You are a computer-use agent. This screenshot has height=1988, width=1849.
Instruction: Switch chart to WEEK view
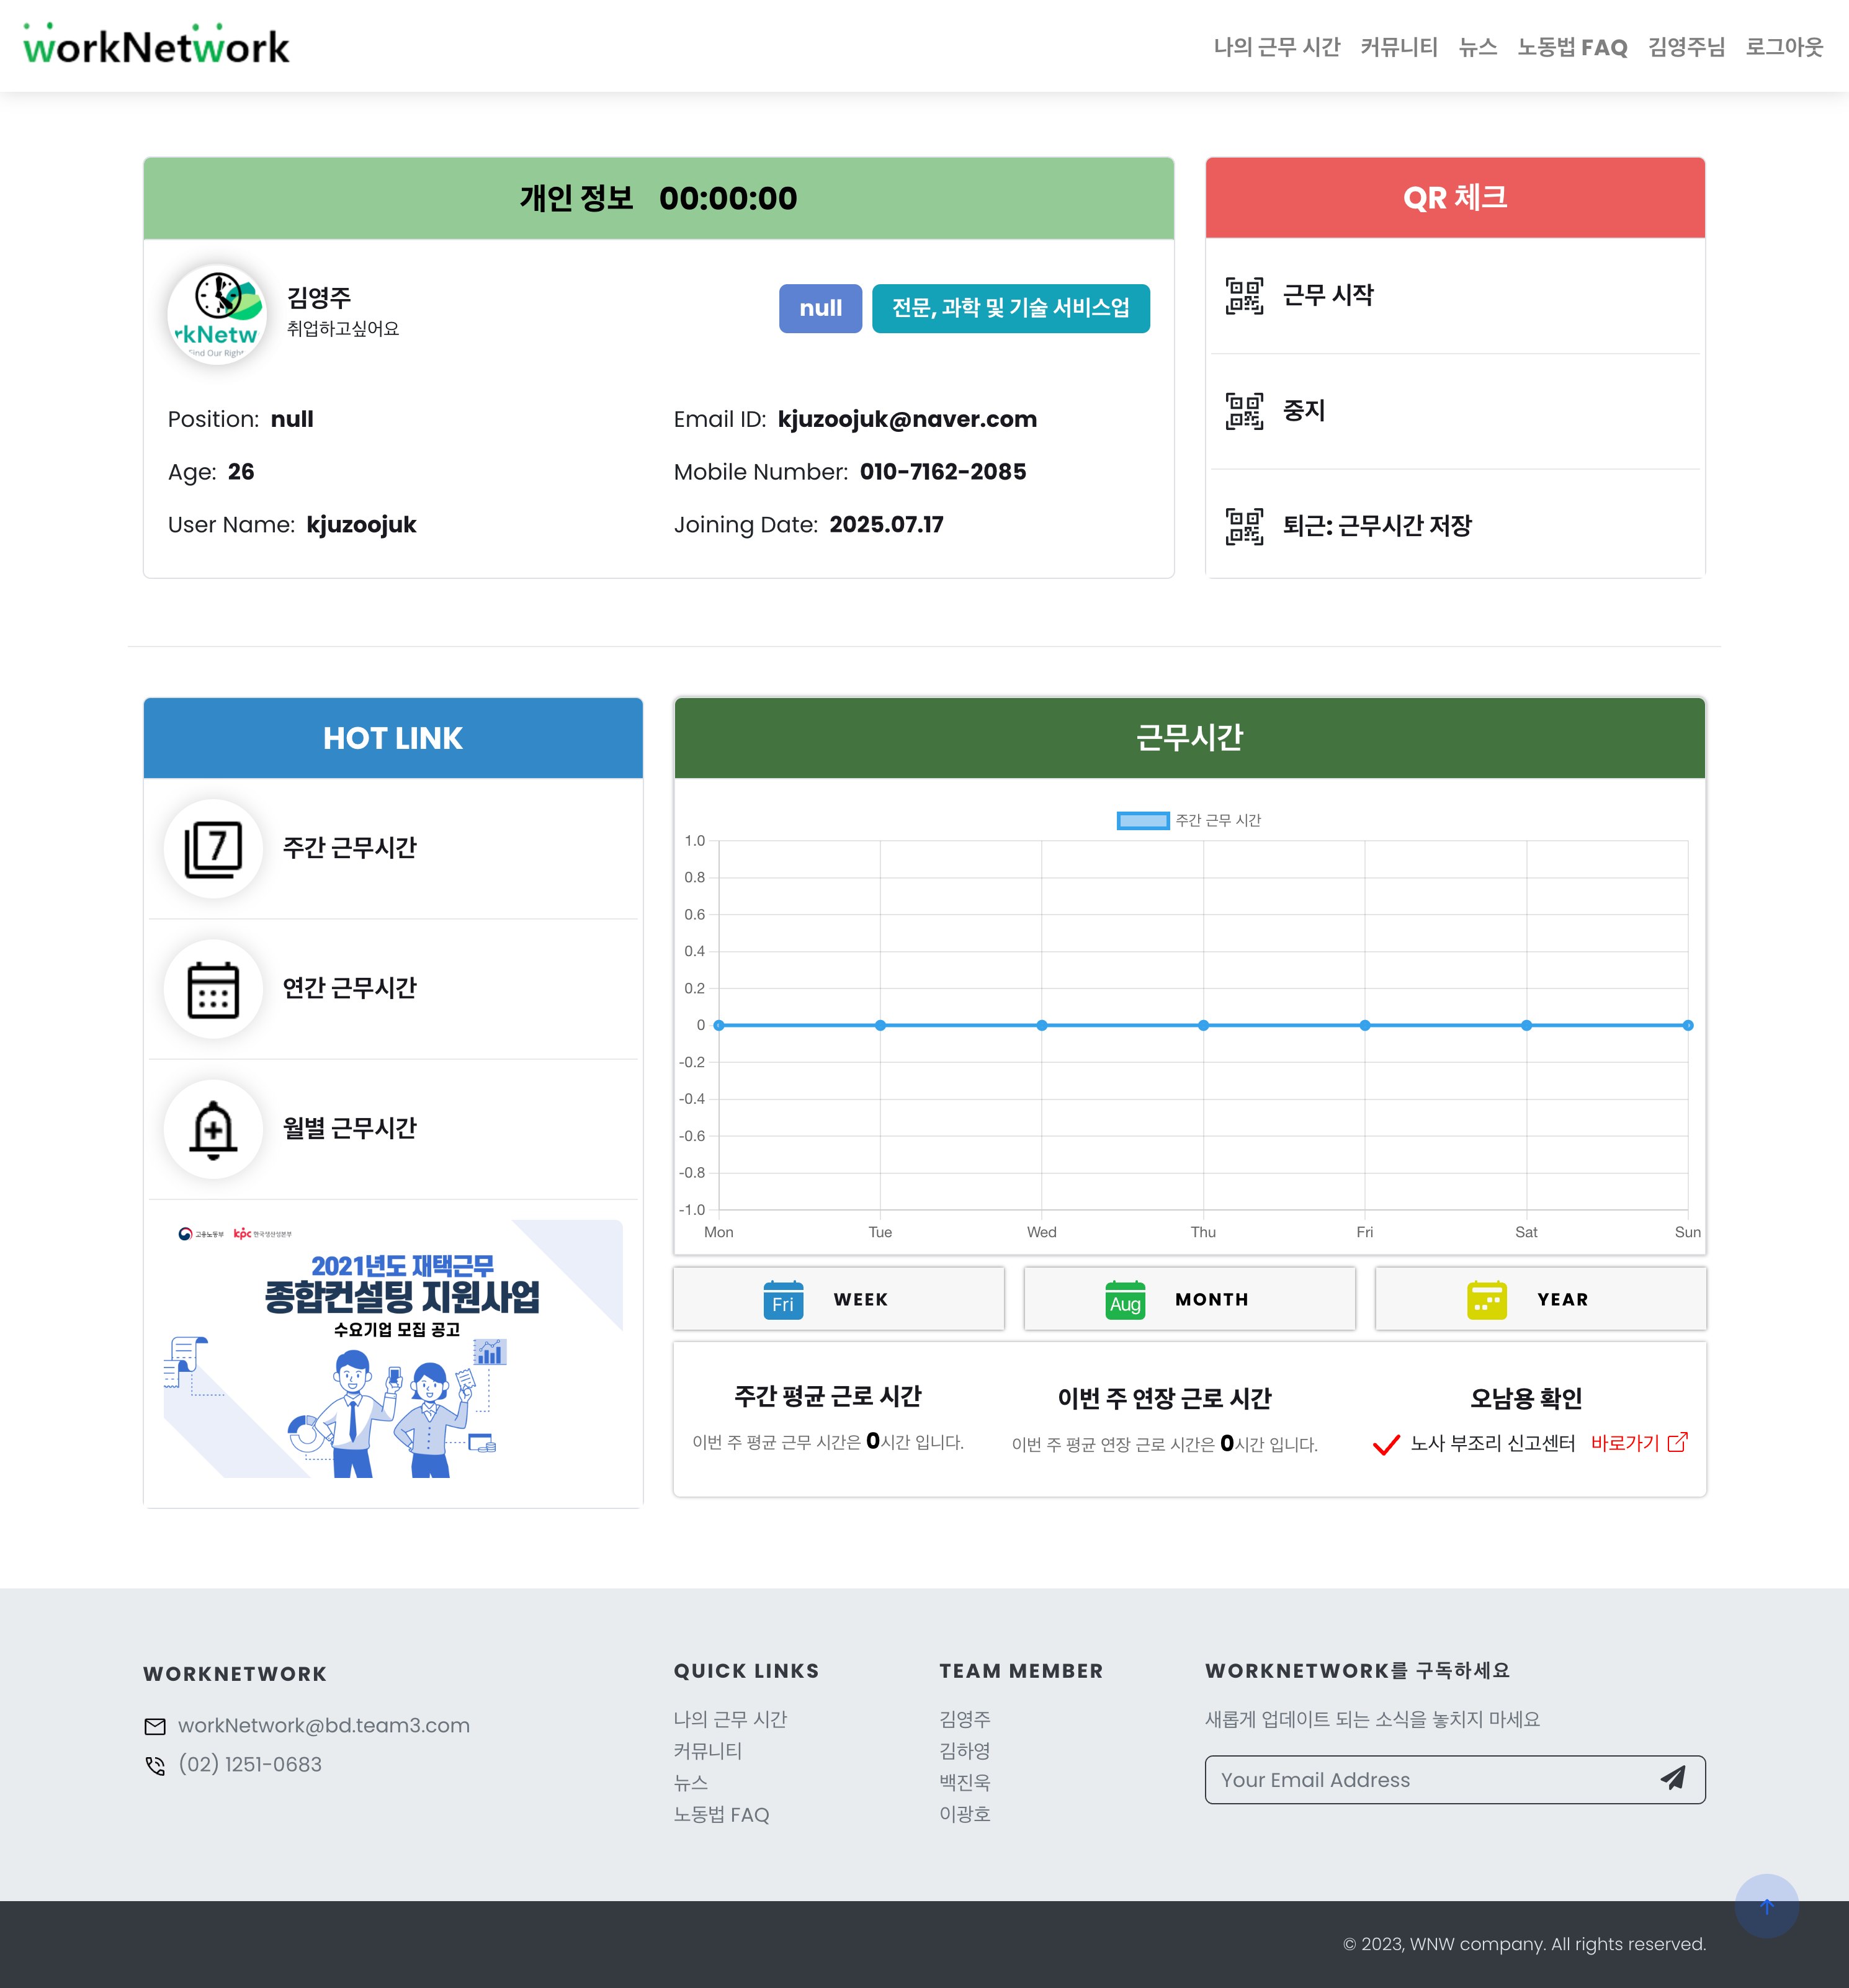[838, 1299]
